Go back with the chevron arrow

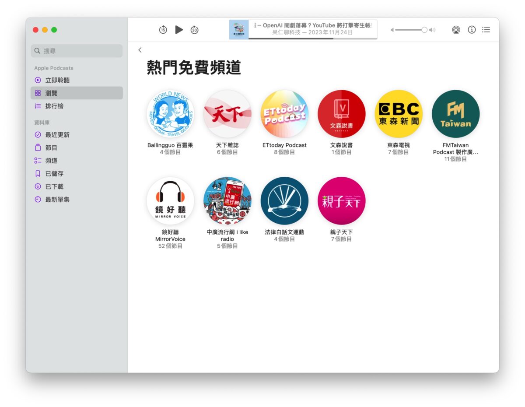(140, 50)
